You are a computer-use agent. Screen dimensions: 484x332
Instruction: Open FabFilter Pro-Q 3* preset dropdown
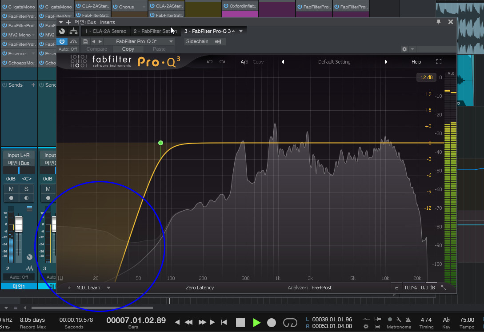coord(171,41)
